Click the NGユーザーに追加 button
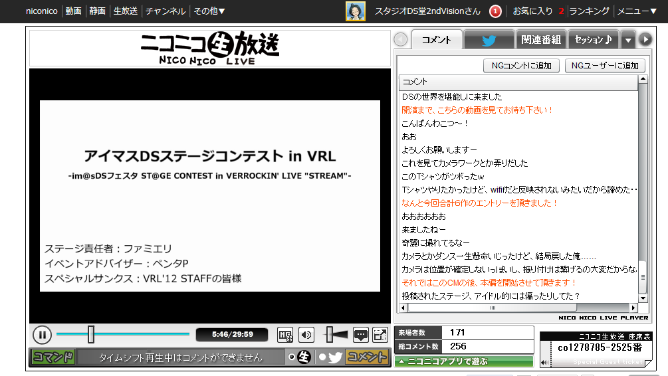 605,66
